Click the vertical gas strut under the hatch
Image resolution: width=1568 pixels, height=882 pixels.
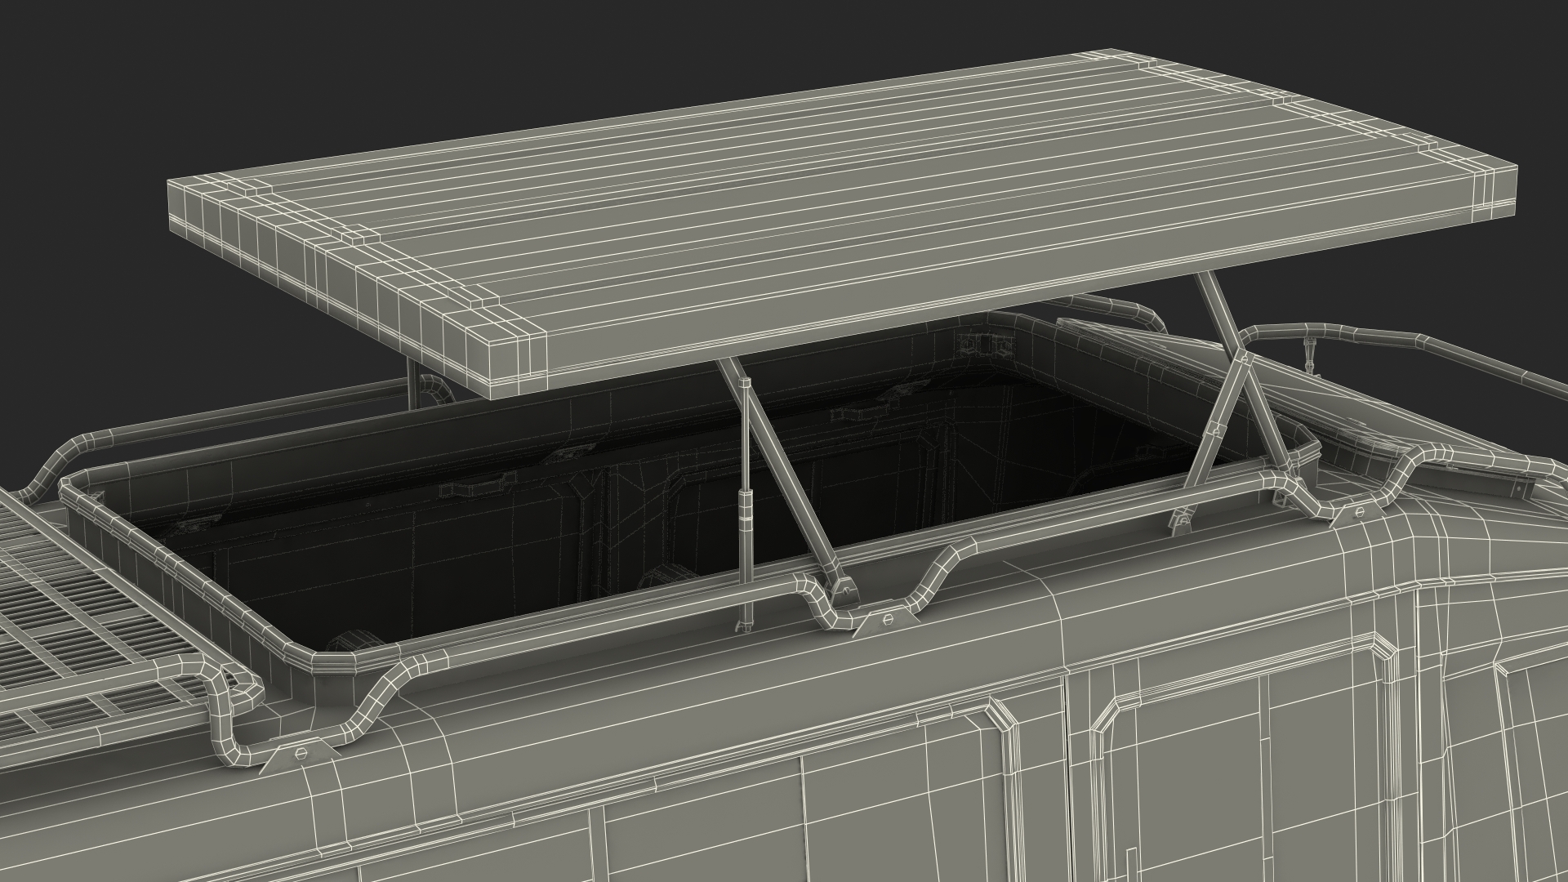click(745, 504)
